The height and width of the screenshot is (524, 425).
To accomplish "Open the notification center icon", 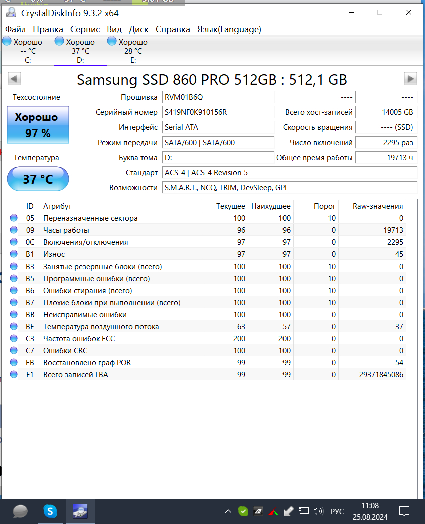I will 404,512.
